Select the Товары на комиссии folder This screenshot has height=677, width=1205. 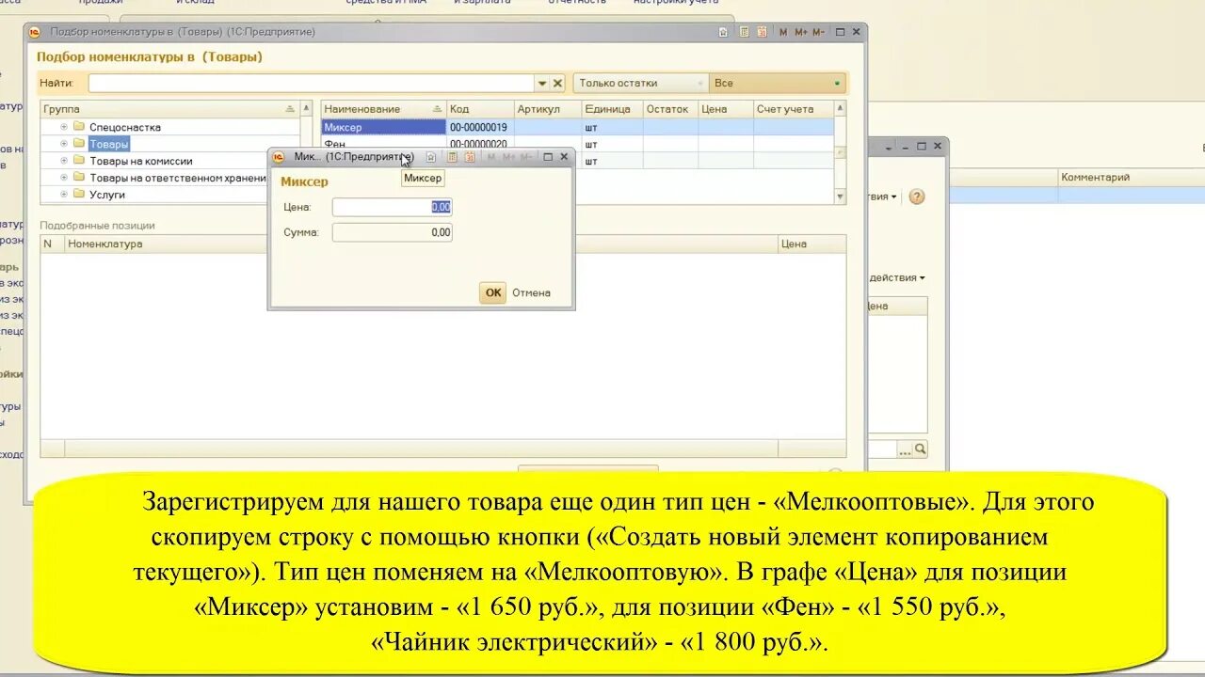tap(140, 161)
